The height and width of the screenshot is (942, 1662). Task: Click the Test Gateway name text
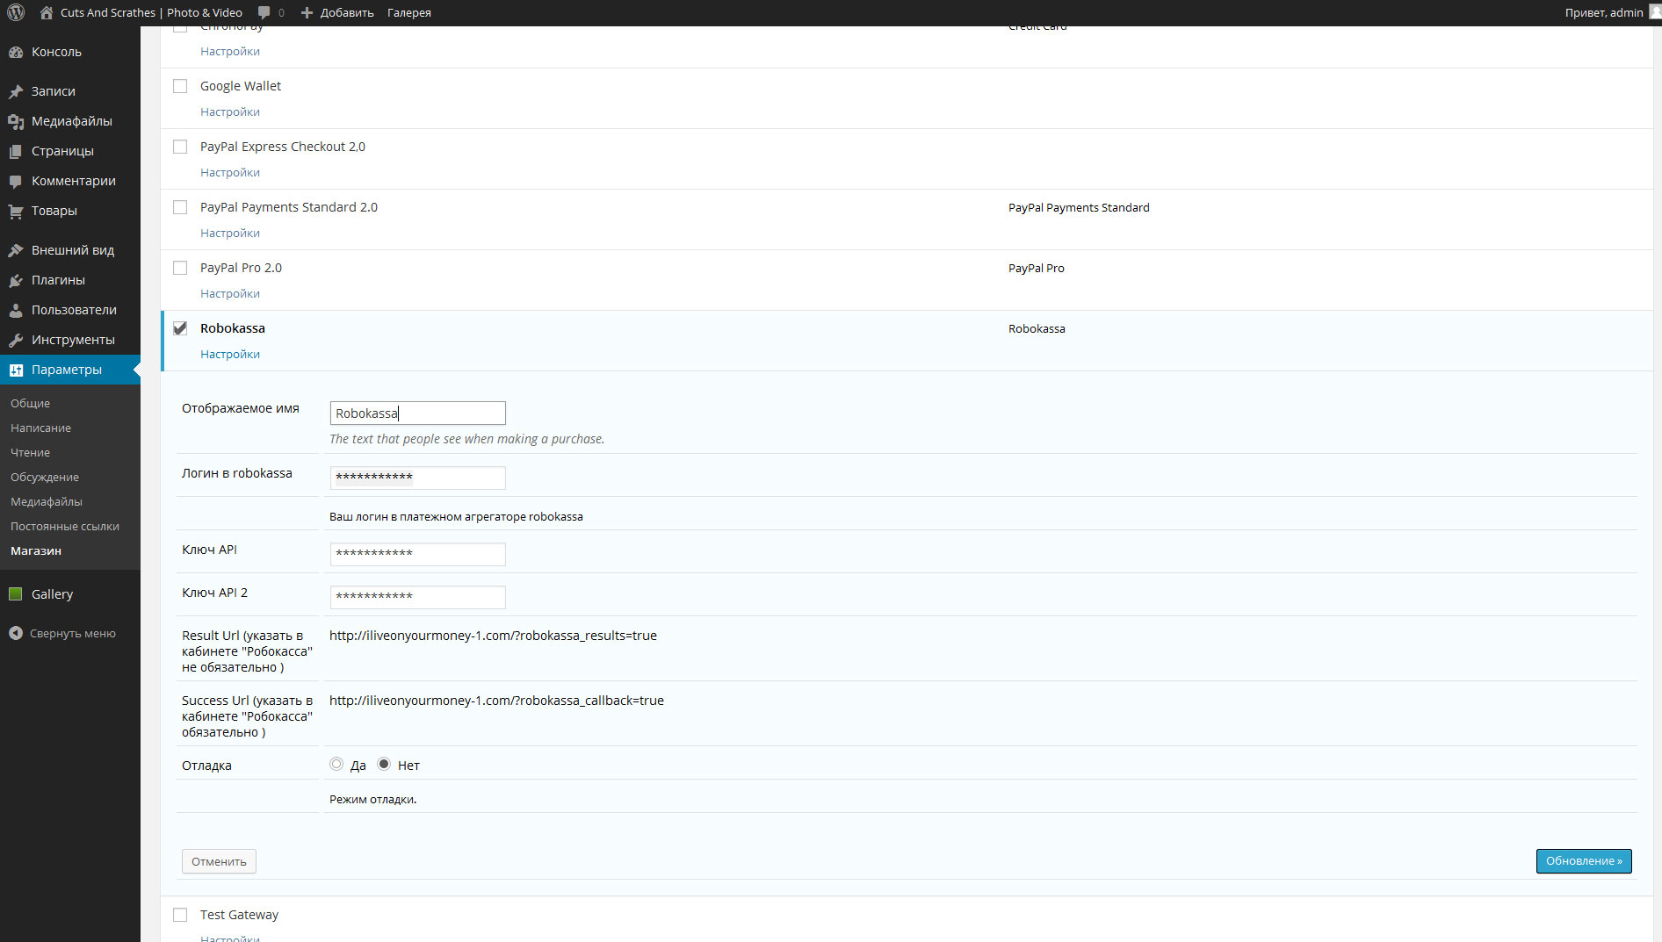pos(239,915)
